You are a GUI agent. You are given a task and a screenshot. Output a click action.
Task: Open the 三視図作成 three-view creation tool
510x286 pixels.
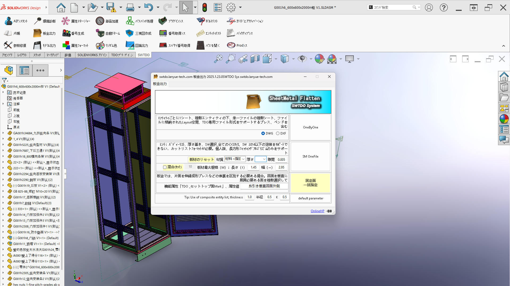(x=130, y=33)
